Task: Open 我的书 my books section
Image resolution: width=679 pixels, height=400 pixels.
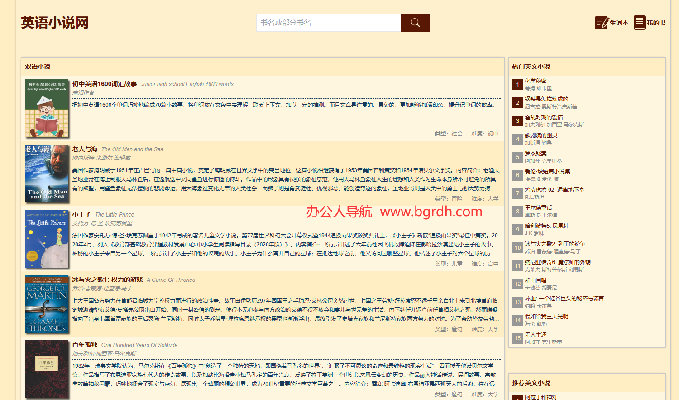Action: pos(650,22)
